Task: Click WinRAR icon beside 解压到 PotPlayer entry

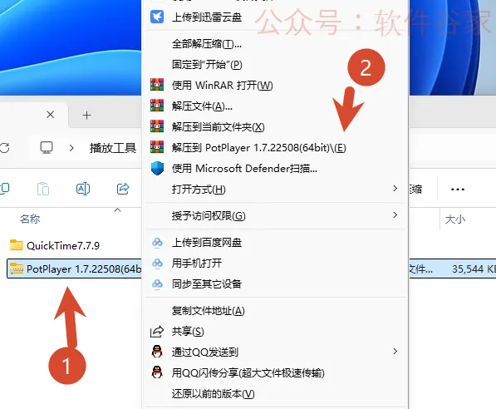Action: (157, 147)
